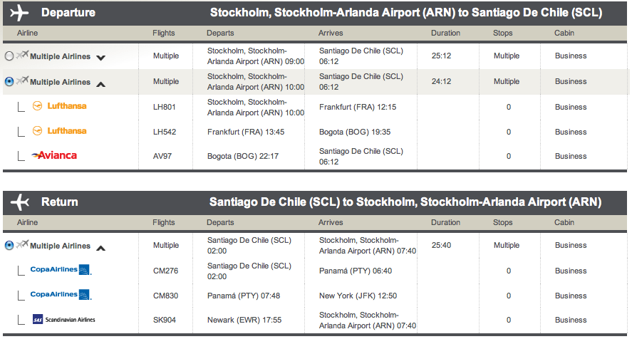Click flight number LH801

tap(164, 107)
